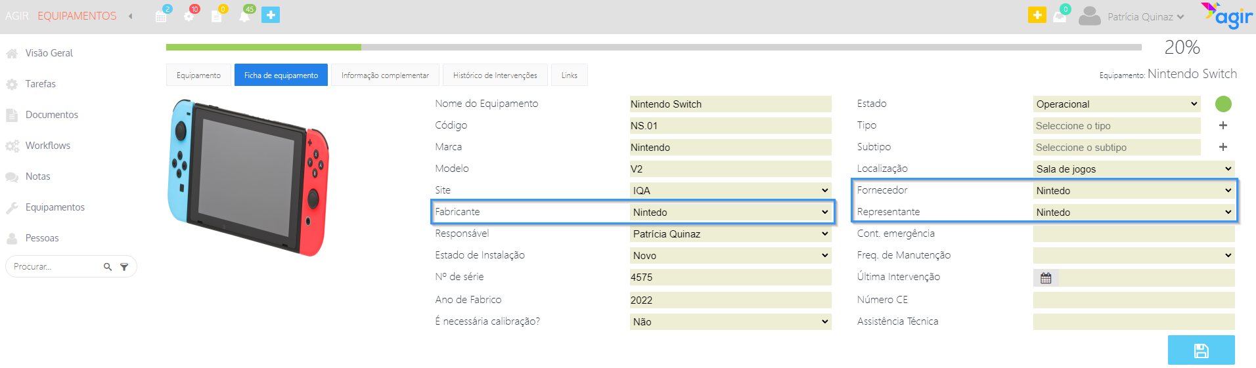Add a new Subtipo with plus icon

(1223, 147)
